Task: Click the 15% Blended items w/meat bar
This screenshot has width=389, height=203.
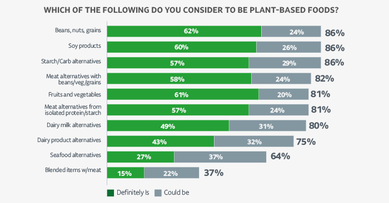Action: tap(126, 172)
